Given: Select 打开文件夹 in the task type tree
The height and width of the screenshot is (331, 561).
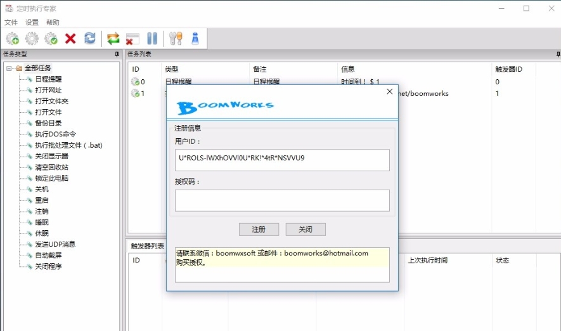Looking at the screenshot, I should 51,101.
